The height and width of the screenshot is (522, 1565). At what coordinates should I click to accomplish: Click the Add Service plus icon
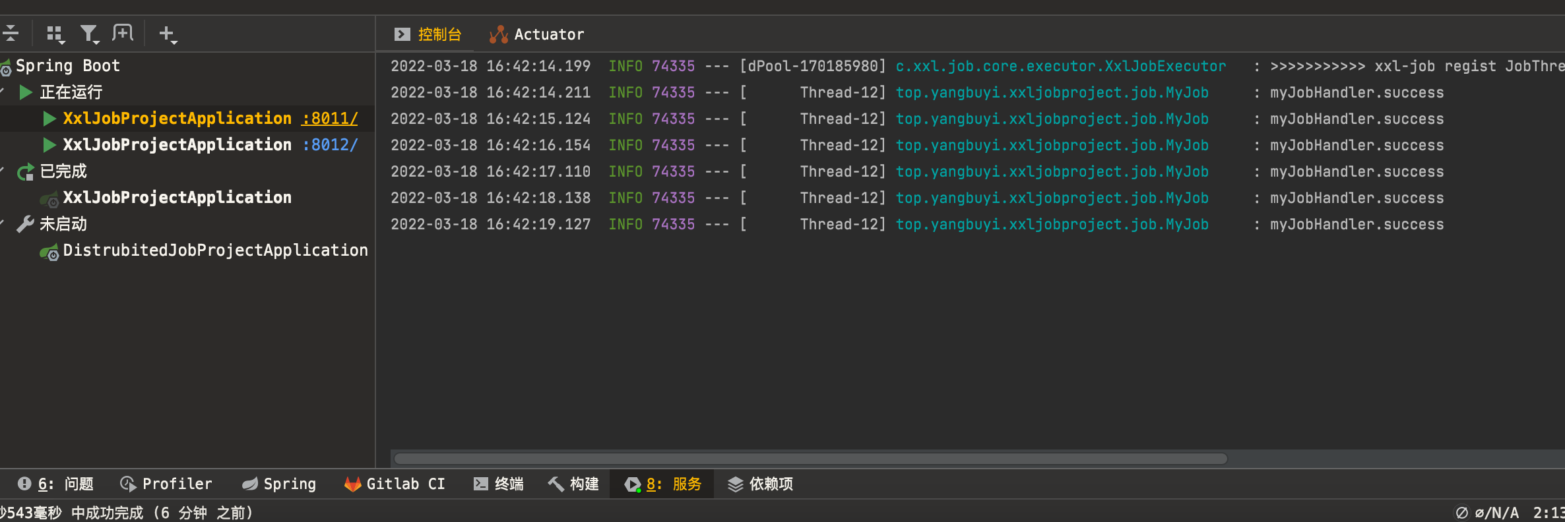click(x=168, y=34)
